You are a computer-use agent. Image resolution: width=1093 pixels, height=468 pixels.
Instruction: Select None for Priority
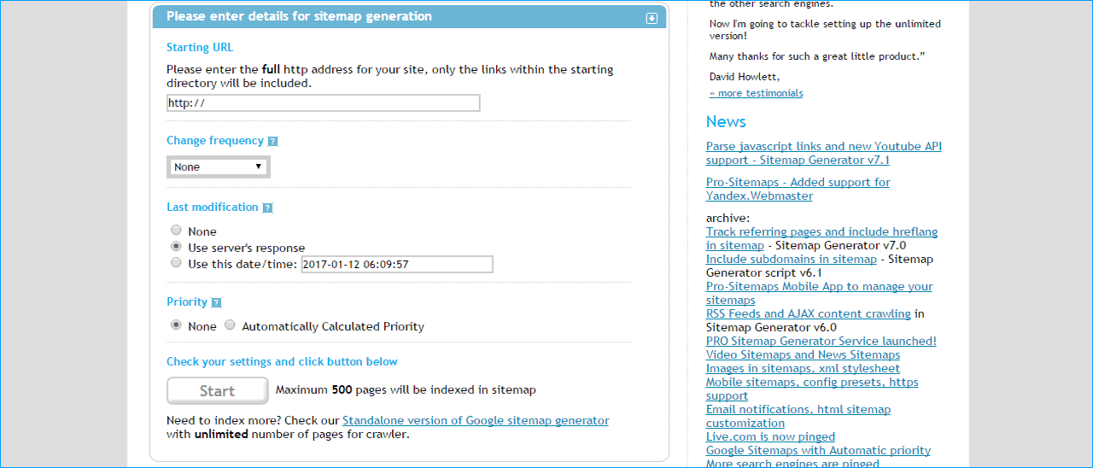pos(176,325)
